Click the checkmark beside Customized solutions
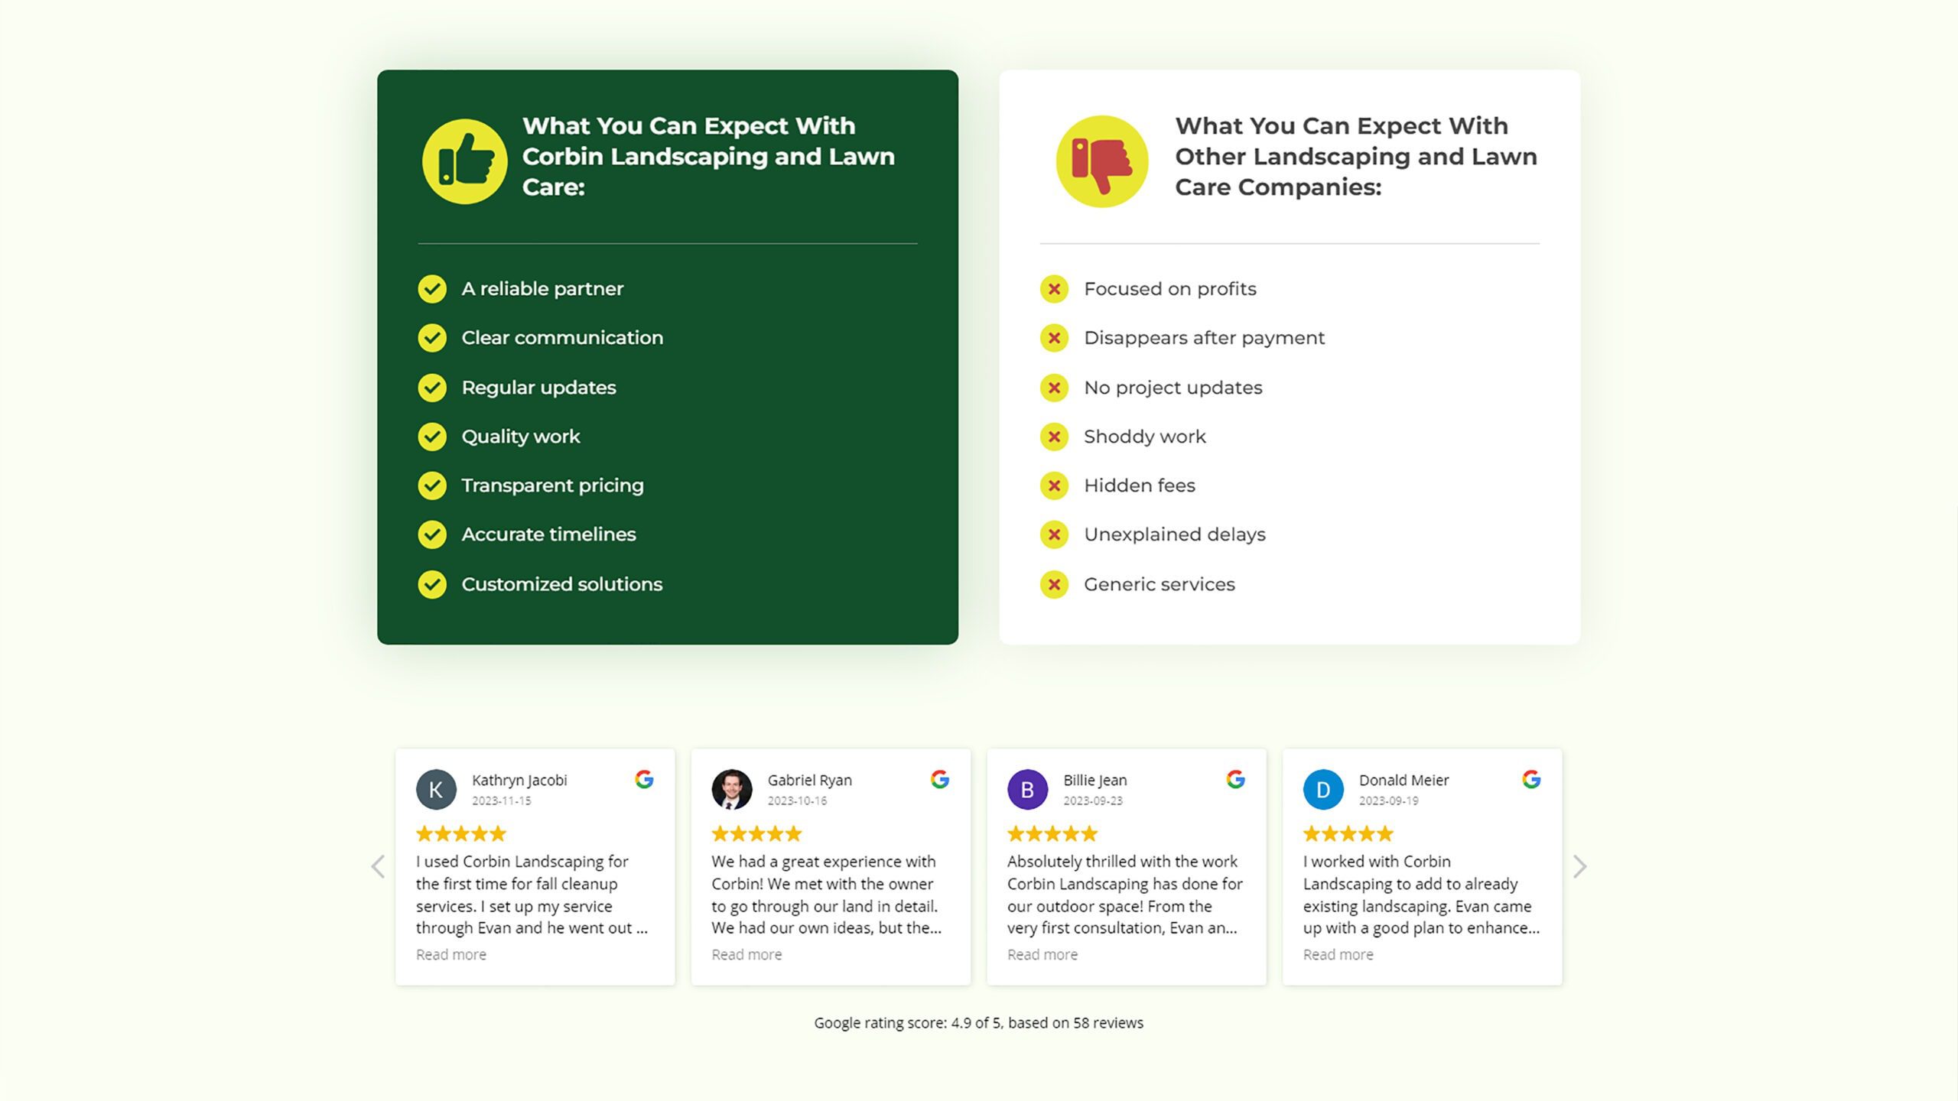 (432, 584)
